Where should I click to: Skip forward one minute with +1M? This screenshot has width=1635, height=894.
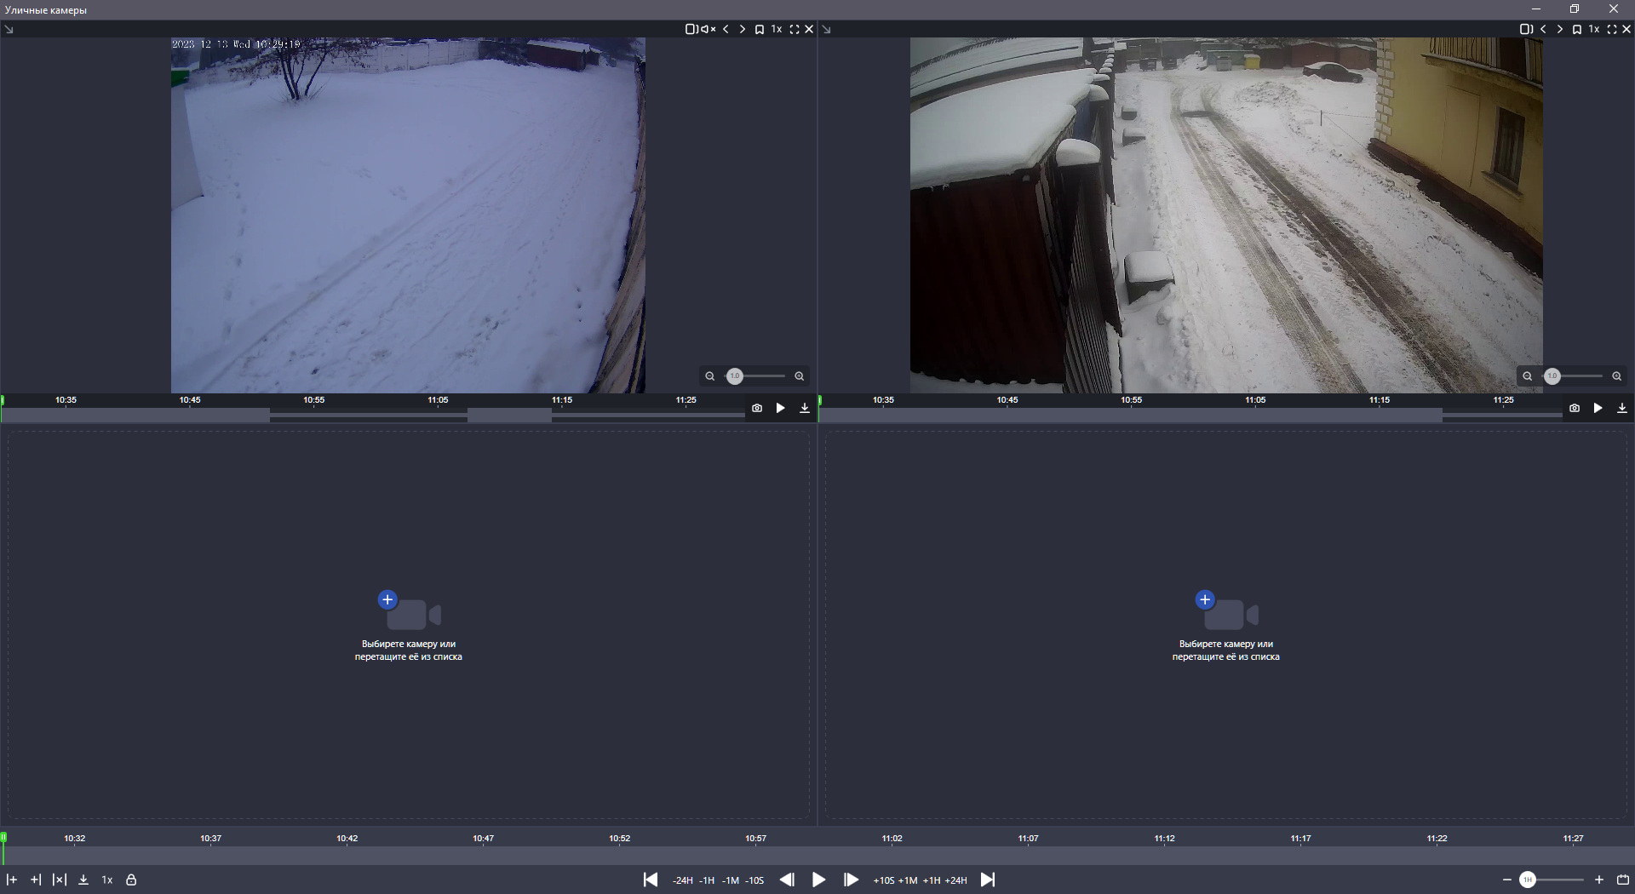tap(908, 880)
